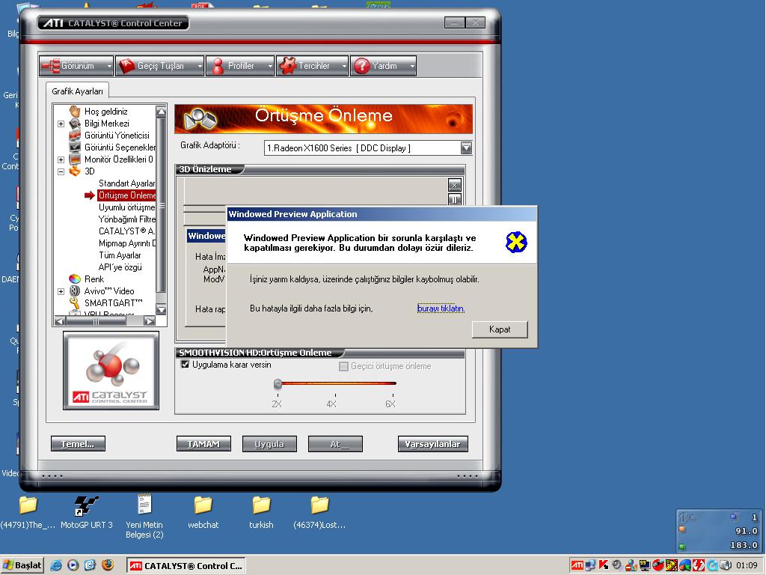The height and width of the screenshot is (575, 766).
Task: Click the Monitör Özellikleri monitor icon
Action: pos(75,159)
